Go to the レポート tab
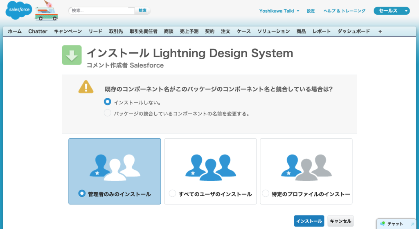 (x=322, y=31)
